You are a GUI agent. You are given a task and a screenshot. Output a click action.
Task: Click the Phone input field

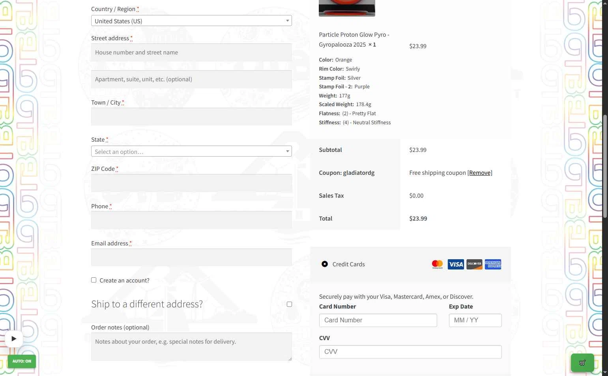(x=191, y=220)
